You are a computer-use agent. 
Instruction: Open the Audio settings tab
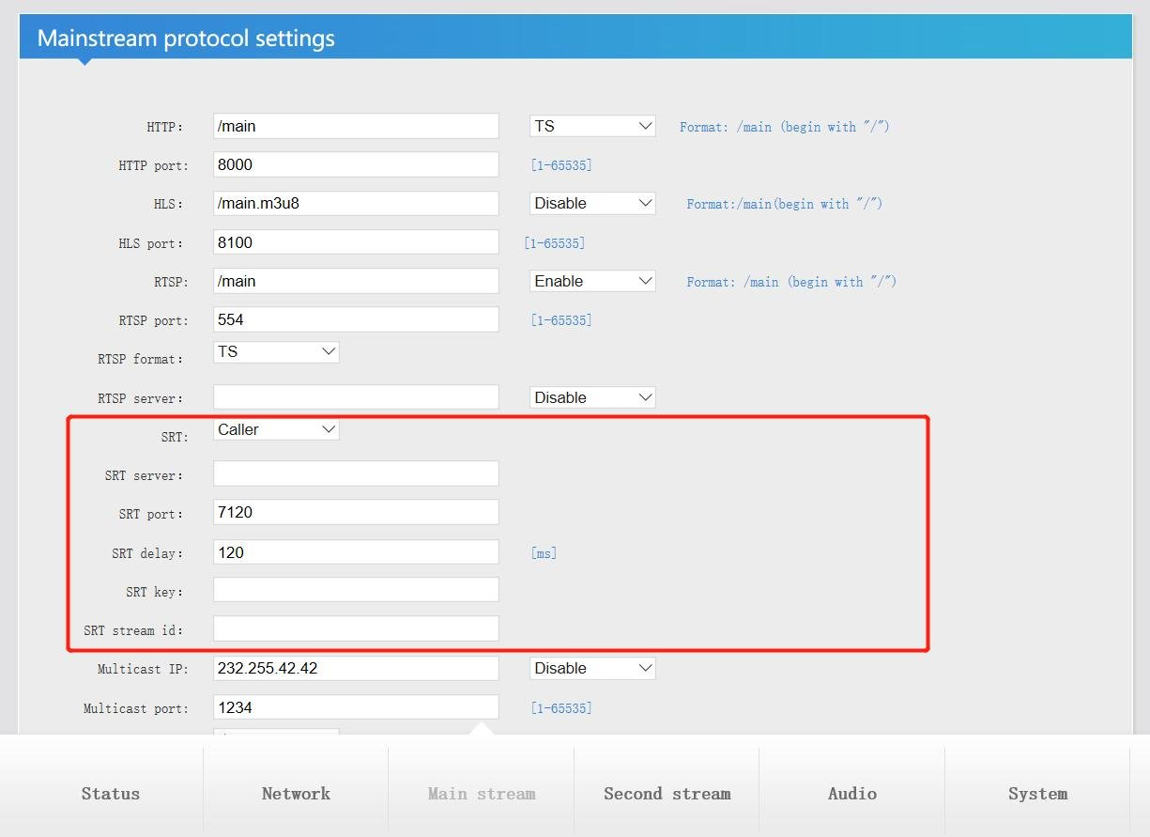[851, 794]
